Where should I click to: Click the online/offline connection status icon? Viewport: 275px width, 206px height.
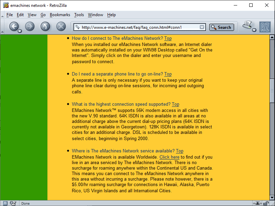tap(257, 203)
